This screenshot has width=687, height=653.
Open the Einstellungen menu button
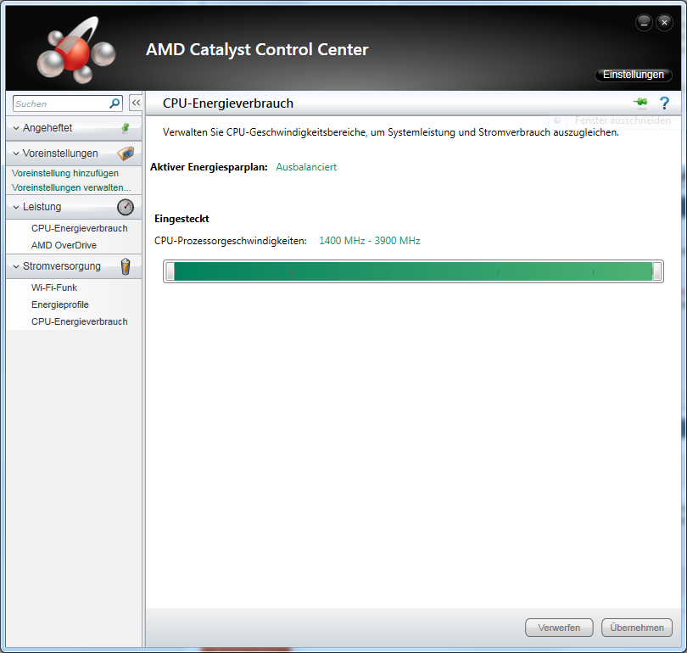[633, 75]
